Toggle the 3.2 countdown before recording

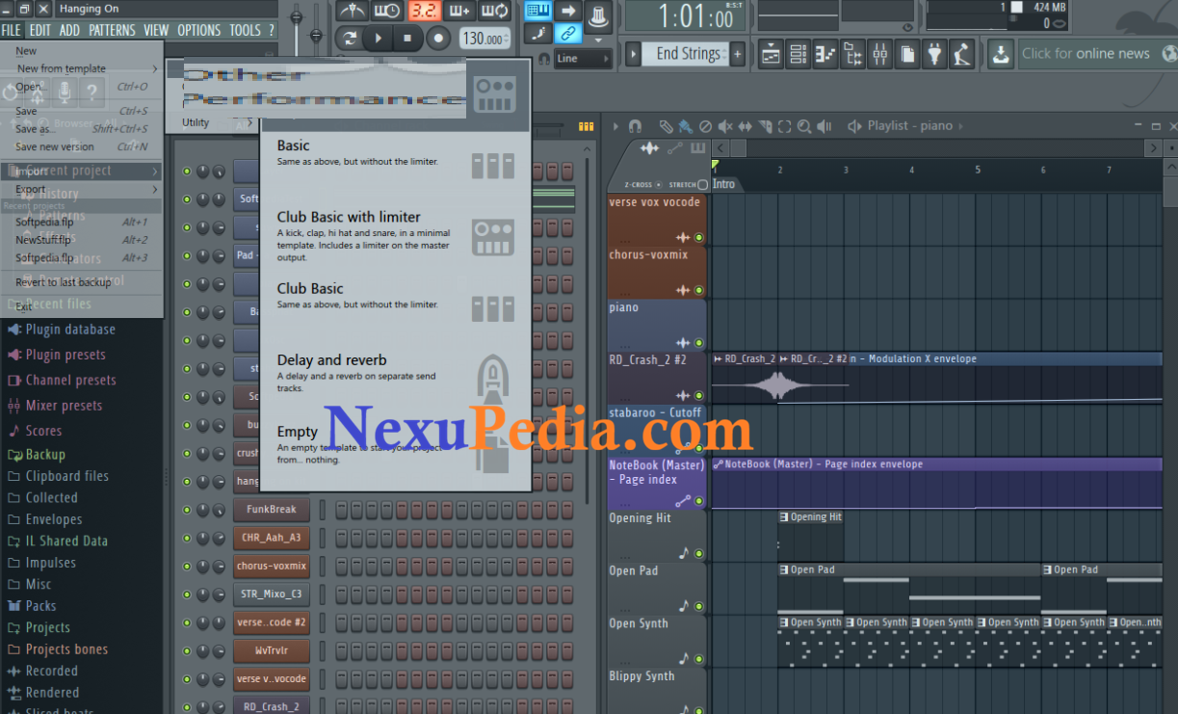pos(424,12)
